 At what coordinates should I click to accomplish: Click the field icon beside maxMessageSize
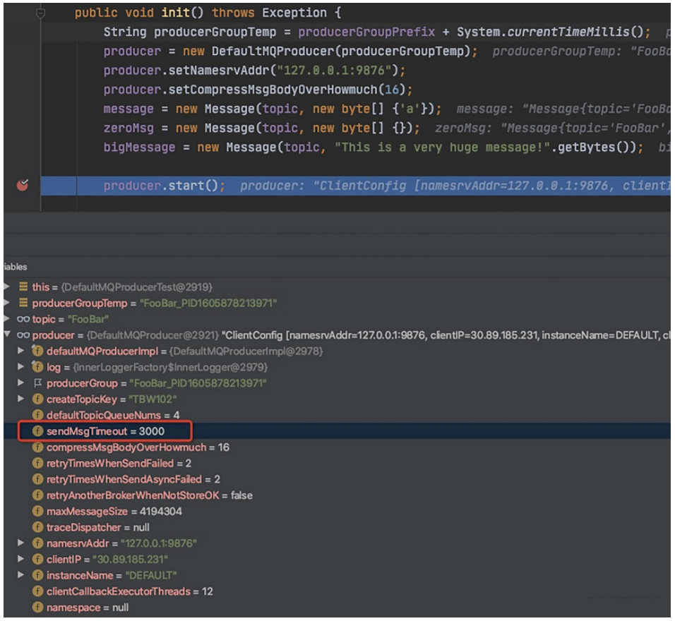pos(37,511)
